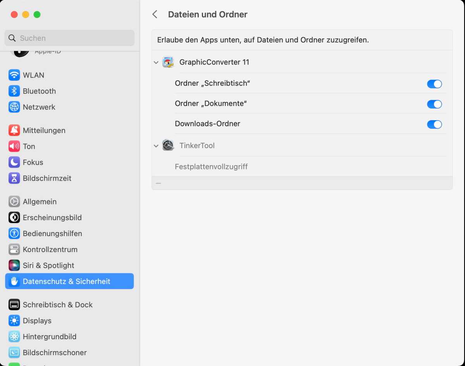Image resolution: width=465 pixels, height=366 pixels.
Task: Click the Kontrollzentrum icon
Action: tap(14, 249)
